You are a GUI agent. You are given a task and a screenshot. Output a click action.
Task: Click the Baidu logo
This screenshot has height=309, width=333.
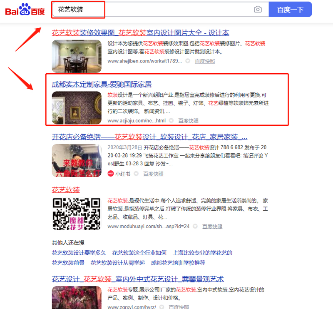click(x=25, y=10)
